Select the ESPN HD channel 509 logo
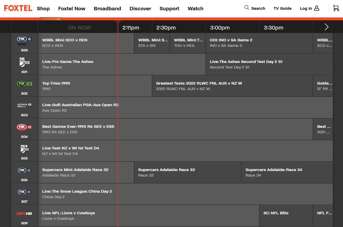Screen dimensions: 343x227 (24, 214)
